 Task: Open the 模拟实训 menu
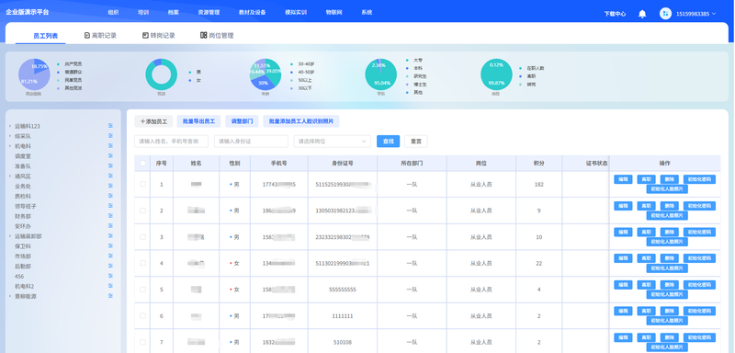[x=296, y=13]
